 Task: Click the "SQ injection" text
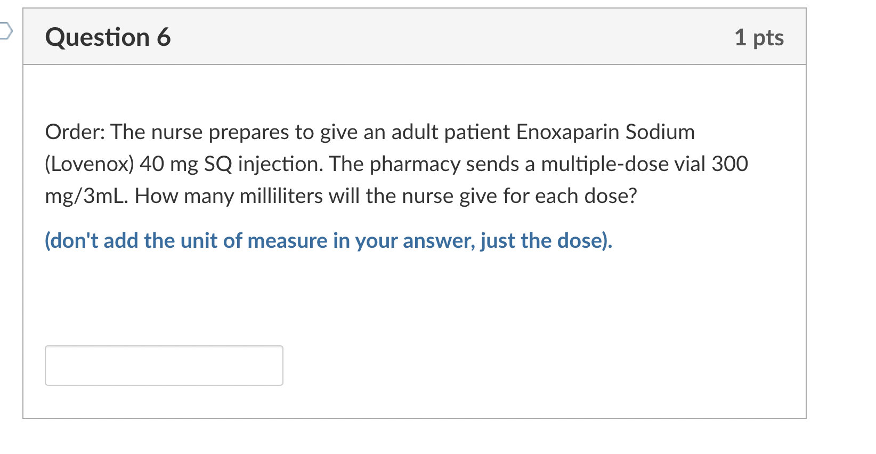tap(263, 164)
